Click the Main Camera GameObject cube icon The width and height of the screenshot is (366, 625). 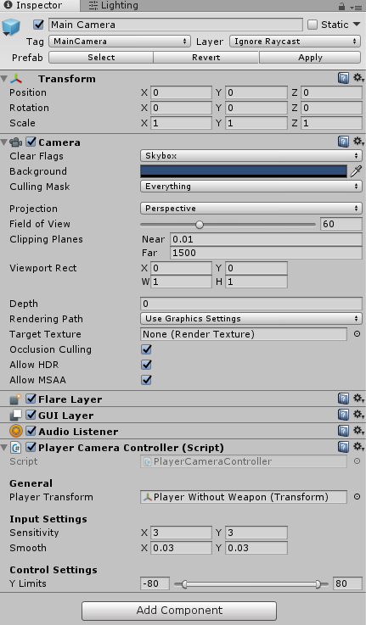11,26
